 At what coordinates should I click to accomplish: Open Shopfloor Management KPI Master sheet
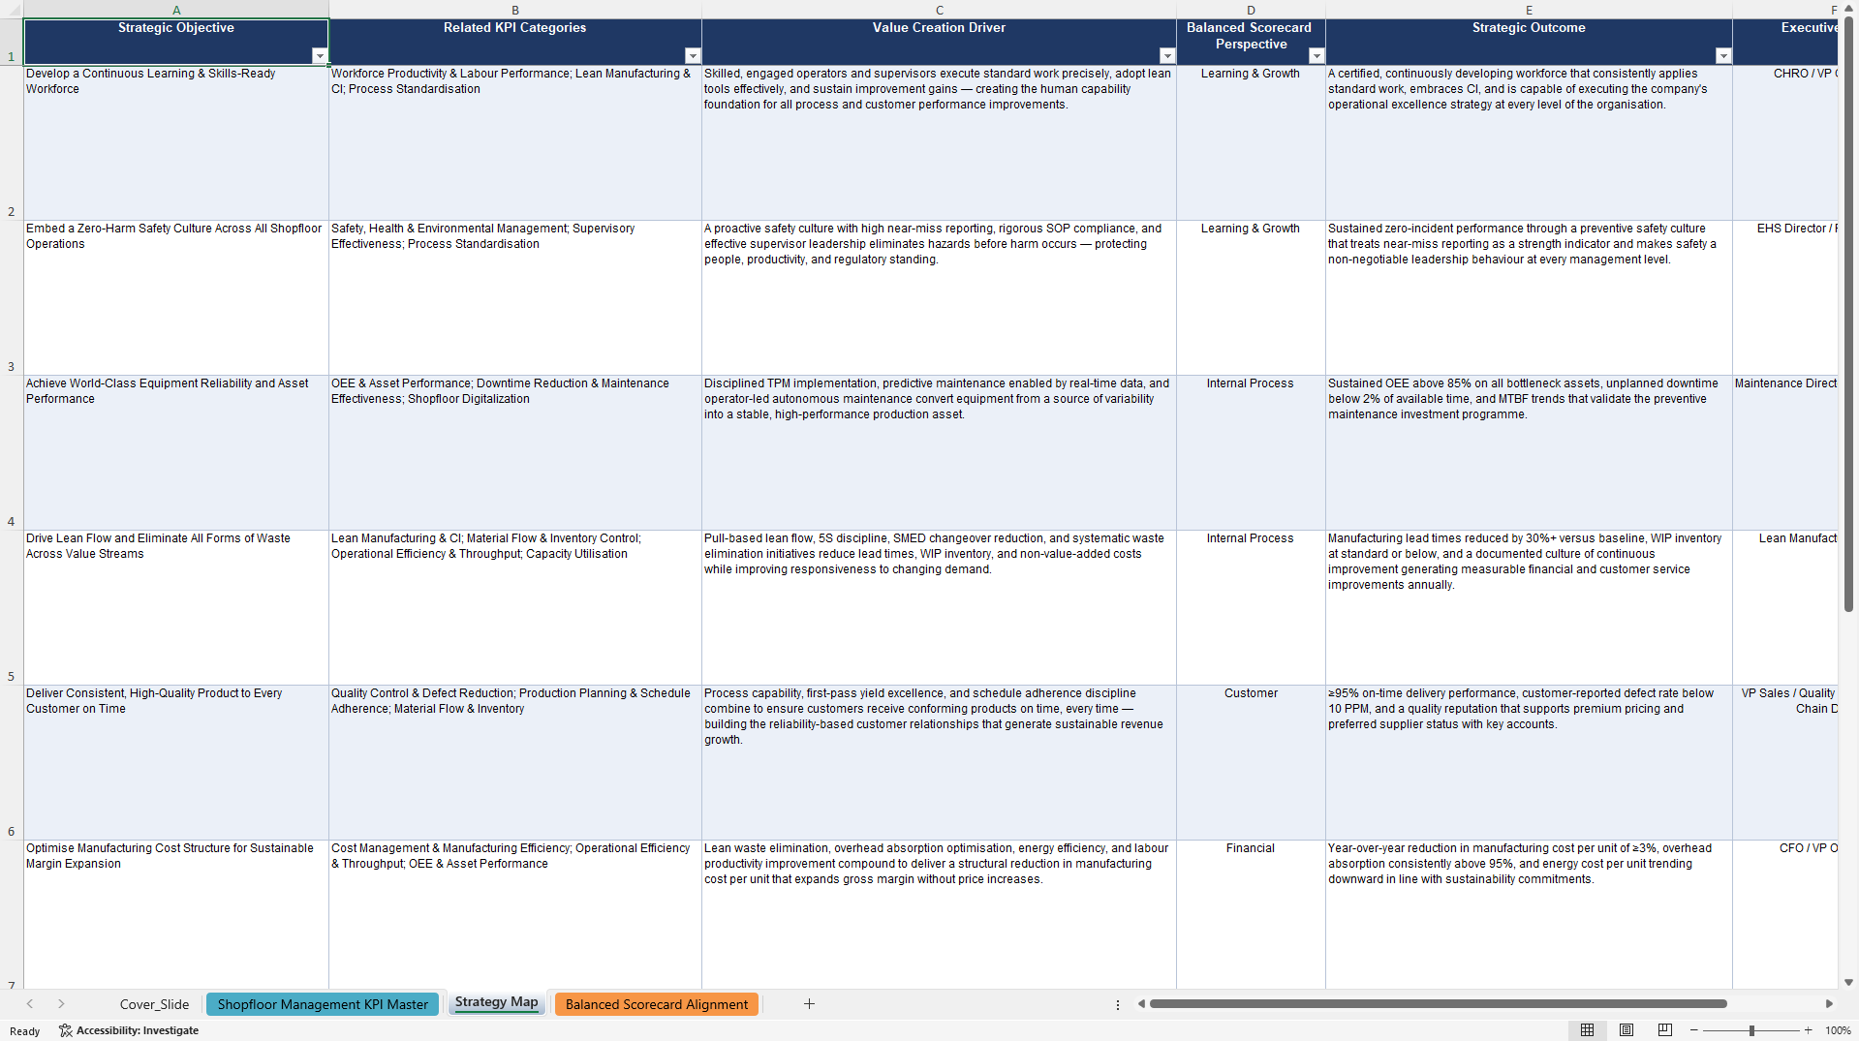(323, 1004)
